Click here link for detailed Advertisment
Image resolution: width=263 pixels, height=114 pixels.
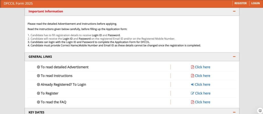pyautogui.click(x=202, y=67)
